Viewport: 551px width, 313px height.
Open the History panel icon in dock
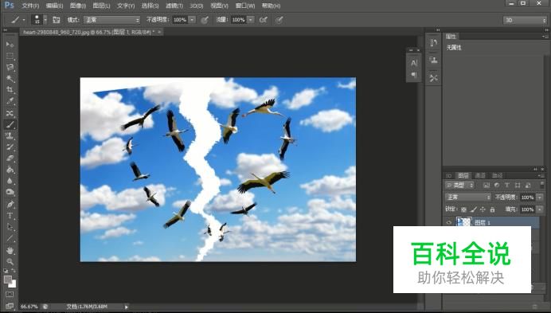pyautogui.click(x=433, y=43)
